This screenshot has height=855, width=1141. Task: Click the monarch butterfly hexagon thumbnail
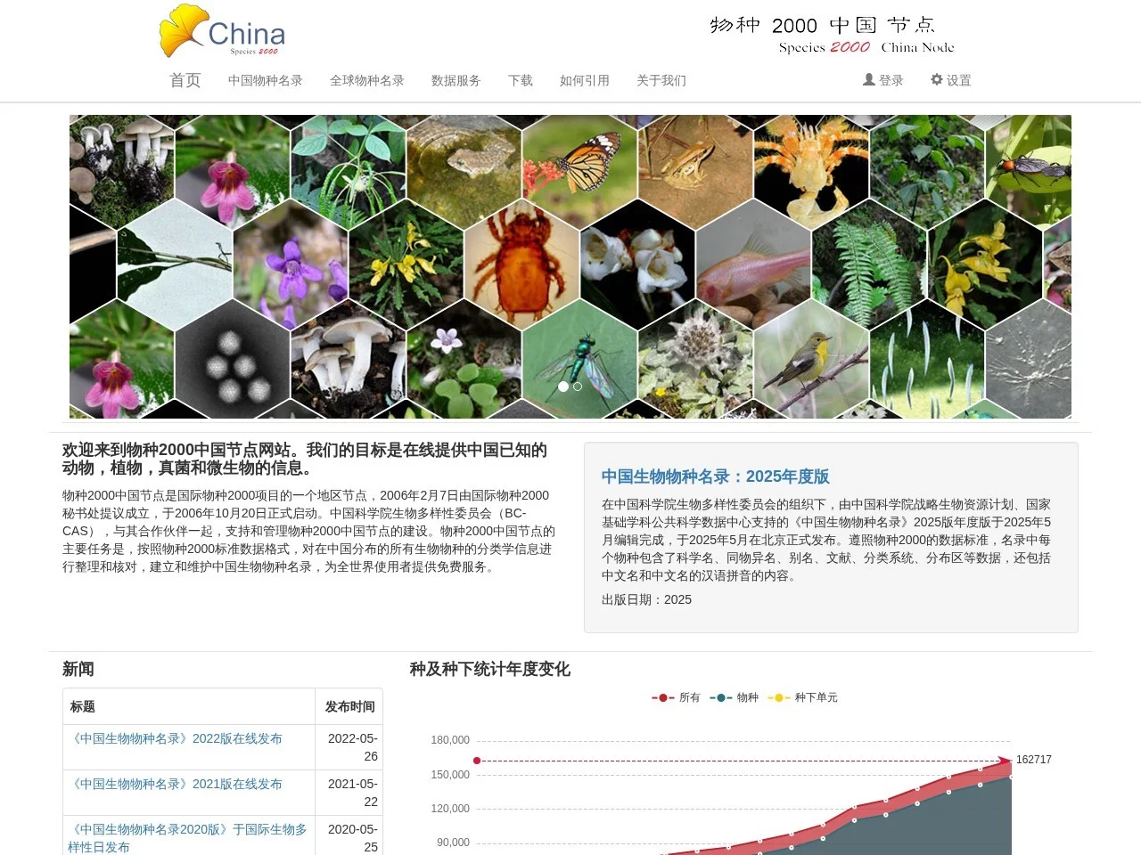579,166
